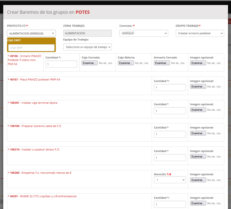Open the GRUPO TRABAJO dropdown
This screenshot has width=231, height=209.
(x=200, y=33)
